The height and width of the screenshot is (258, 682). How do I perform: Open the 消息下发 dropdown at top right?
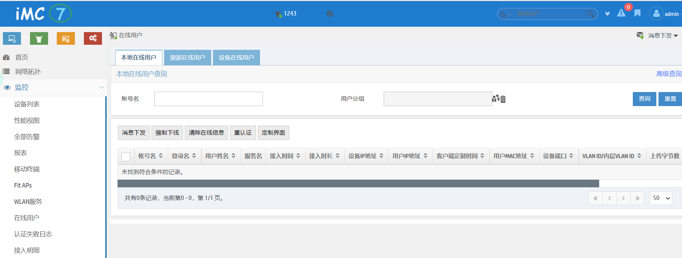point(663,35)
